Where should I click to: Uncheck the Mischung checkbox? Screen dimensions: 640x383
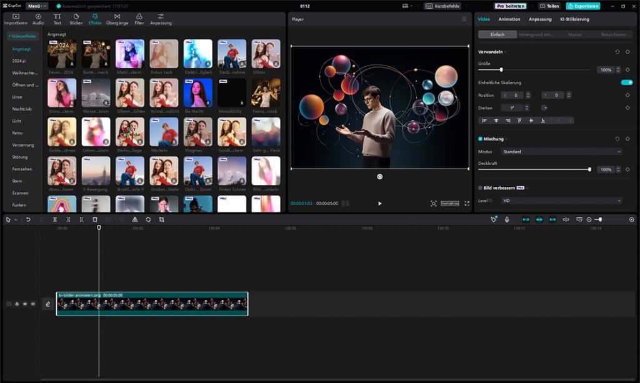click(480, 139)
